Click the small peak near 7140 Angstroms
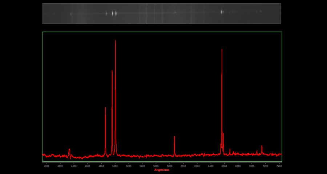The image size is (327, 174). (x=262, y=146)
